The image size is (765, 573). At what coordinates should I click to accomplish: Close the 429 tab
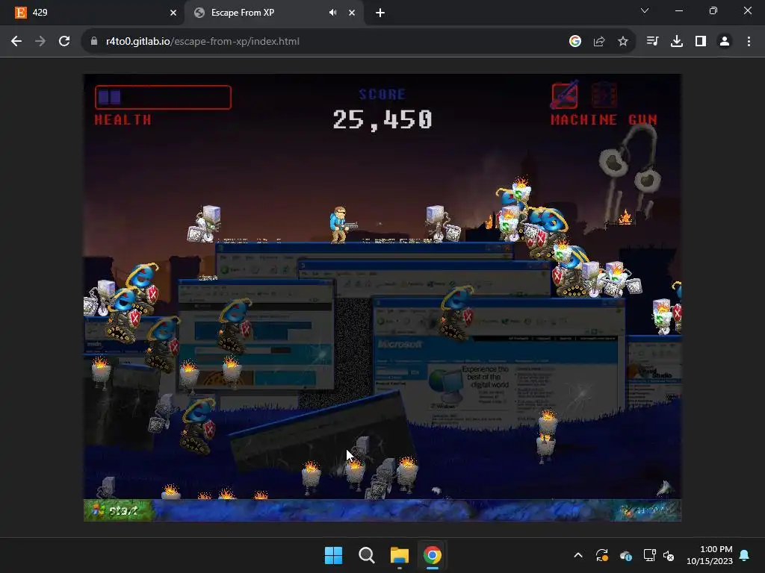click(x=173, y=13)
